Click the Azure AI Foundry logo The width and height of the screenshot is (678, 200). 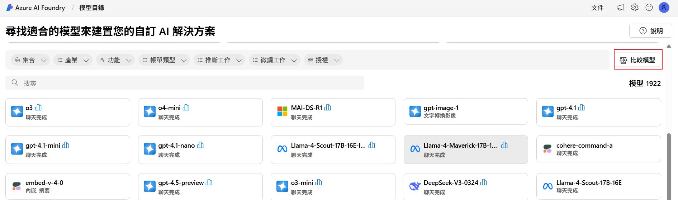[x=10, y=8]
